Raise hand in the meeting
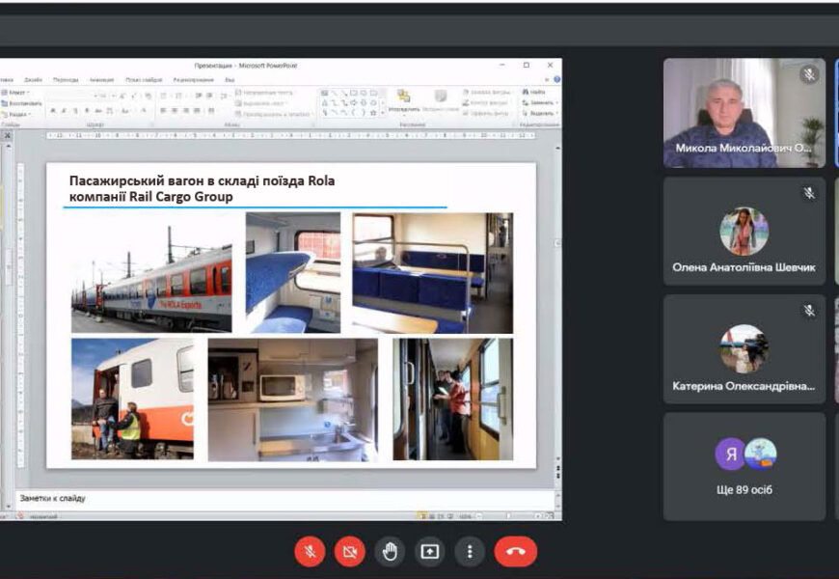 390,551
